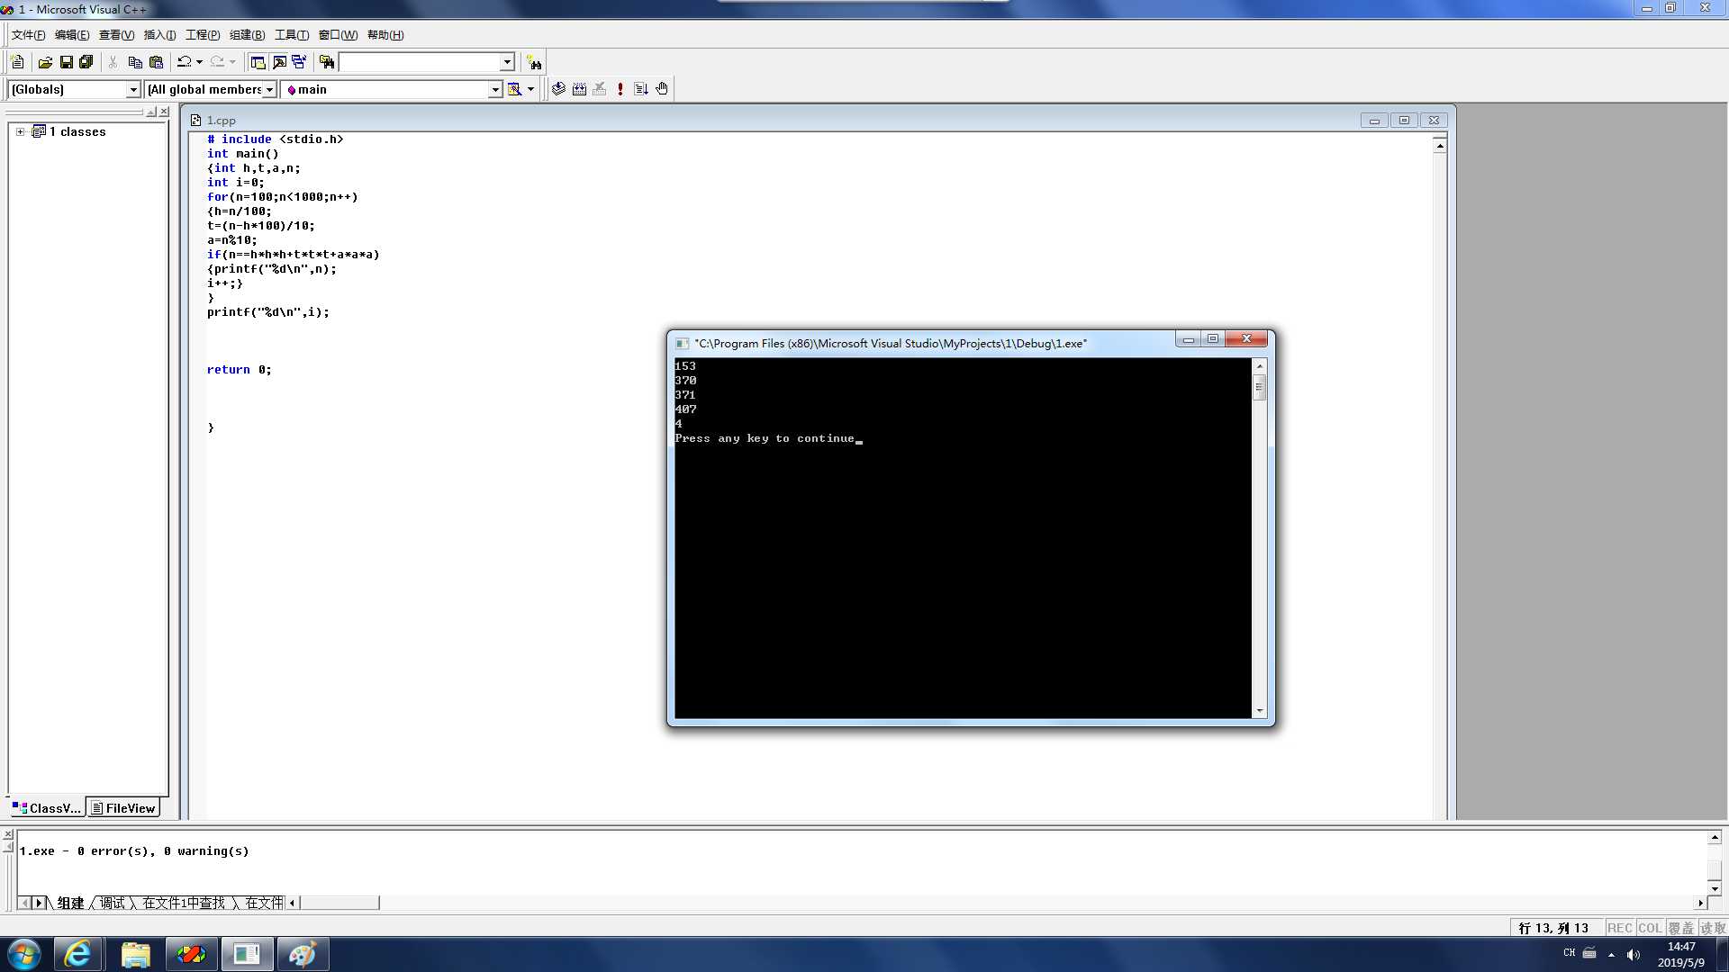Screen dimensions: 1729x972
Task: Click in the Find text input field
Action: click(420, 62)
